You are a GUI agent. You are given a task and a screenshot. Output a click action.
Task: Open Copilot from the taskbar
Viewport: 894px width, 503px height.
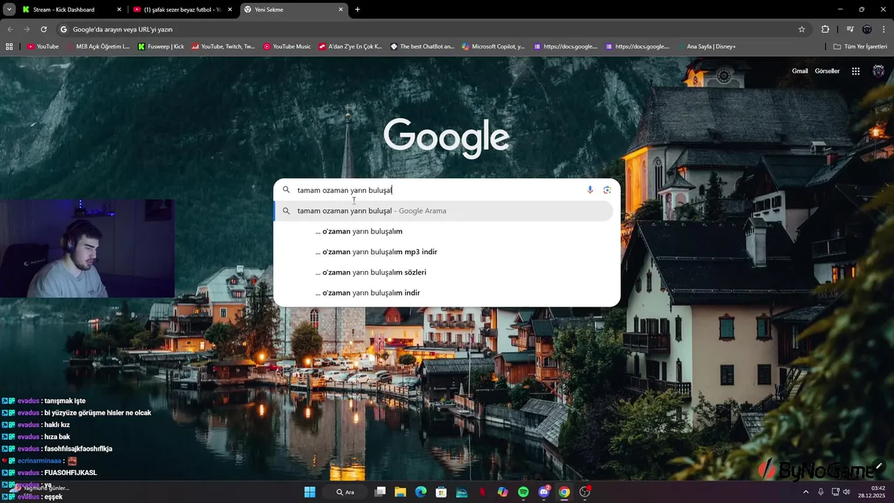[x=503, y=492]
